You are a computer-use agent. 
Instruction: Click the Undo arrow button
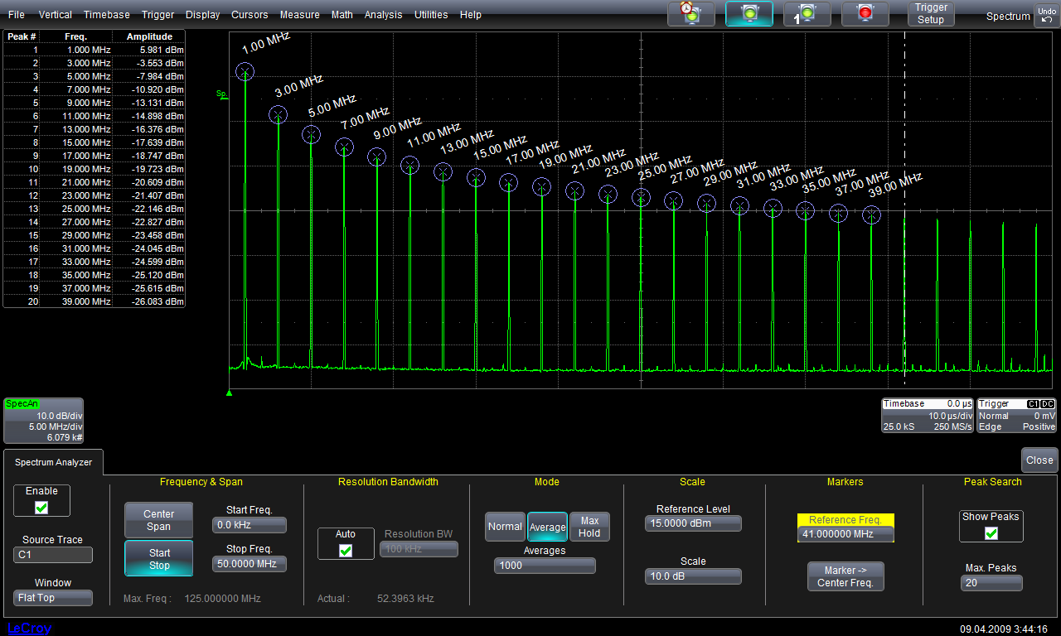(1046, 15)
